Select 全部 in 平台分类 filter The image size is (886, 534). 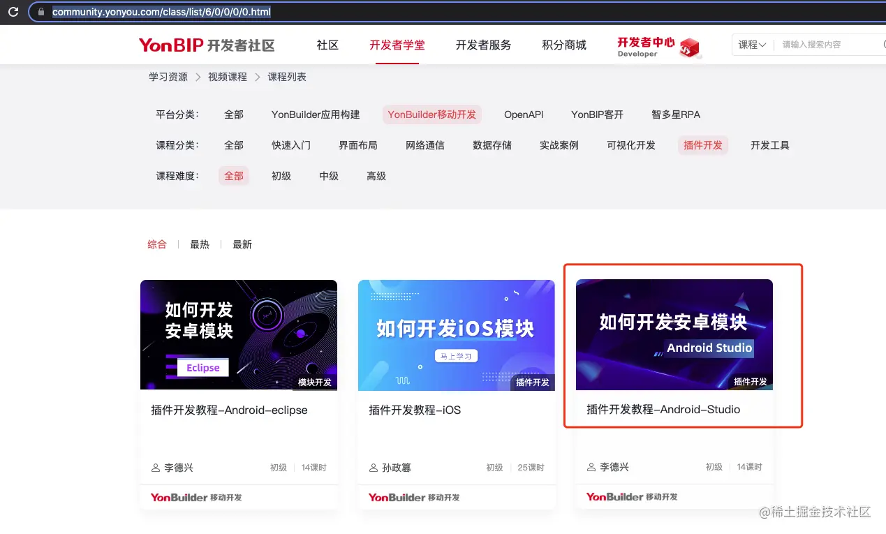pyautogui.click(x=234, y=114)
